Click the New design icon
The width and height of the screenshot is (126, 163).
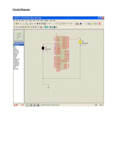[x=14, y=24]
